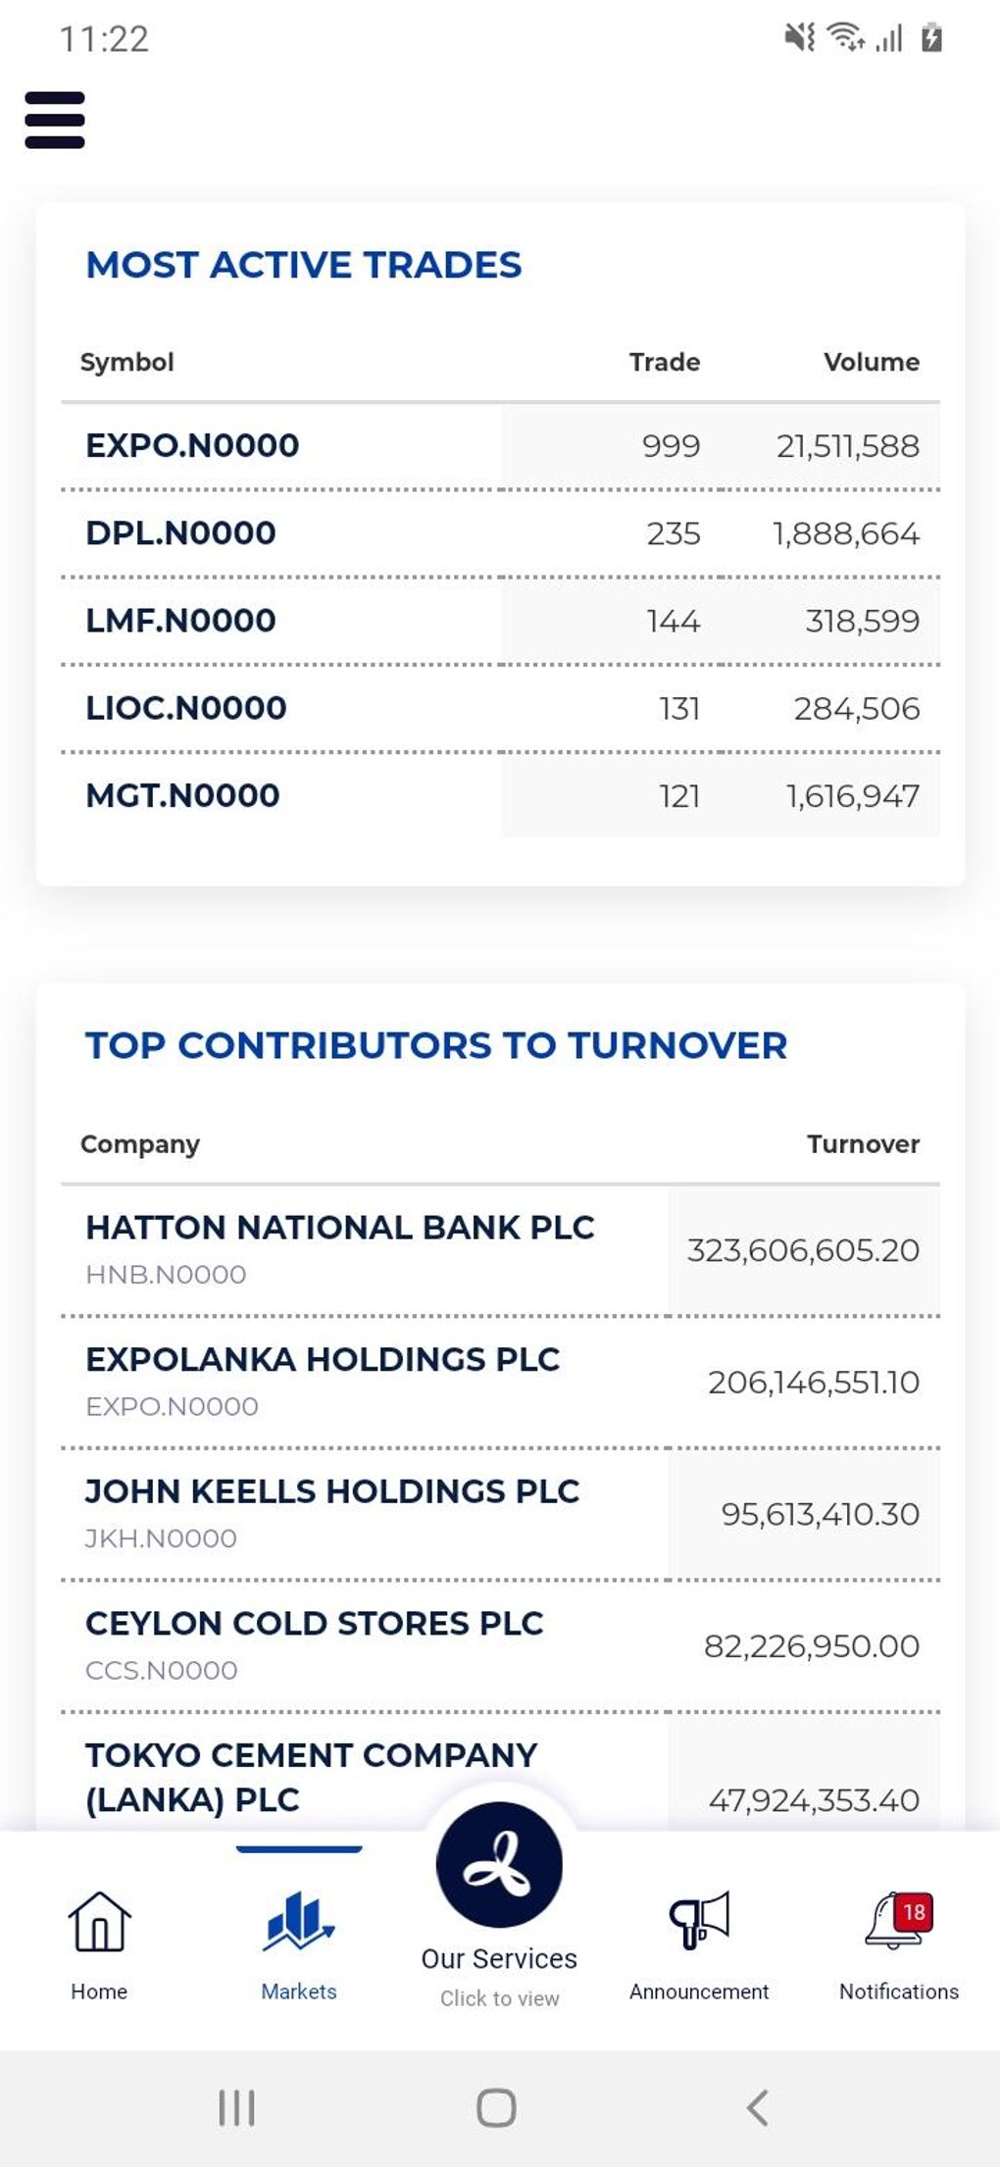View Ceylon Cold Stores PLC details
The height and width of the screenshot is (2167, 1000).
pyautogui.click(x=314, y=1624)
